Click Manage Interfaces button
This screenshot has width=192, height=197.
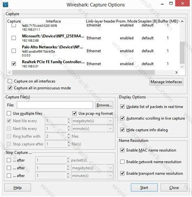coord(166,82)
